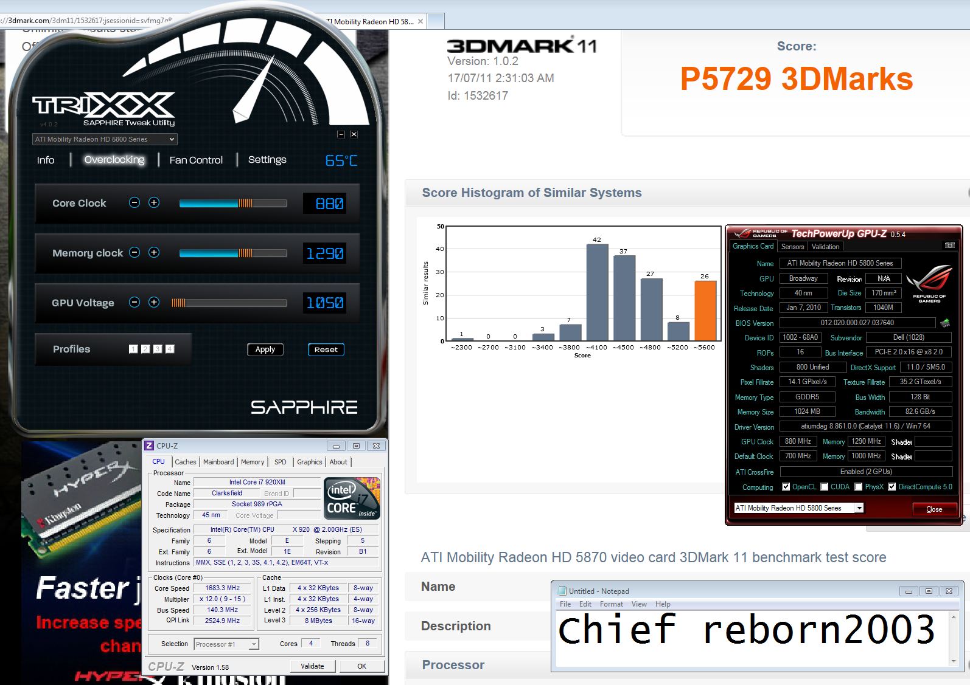Image resolution: width=970 pixels, height=685 pixels.
Task: Close the ATI Mobility Radeon browser tab
Action: [x=420, y=21]
